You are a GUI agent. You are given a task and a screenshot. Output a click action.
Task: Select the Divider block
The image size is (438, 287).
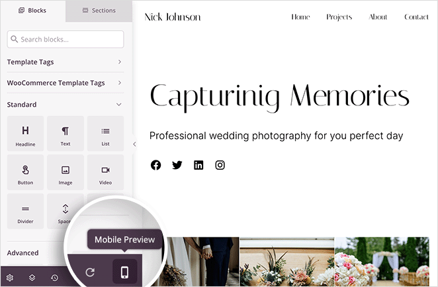coord(25,211)
